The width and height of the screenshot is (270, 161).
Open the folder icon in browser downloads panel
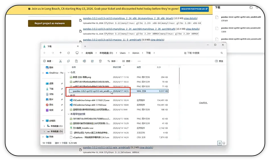[x=251, y=7]
